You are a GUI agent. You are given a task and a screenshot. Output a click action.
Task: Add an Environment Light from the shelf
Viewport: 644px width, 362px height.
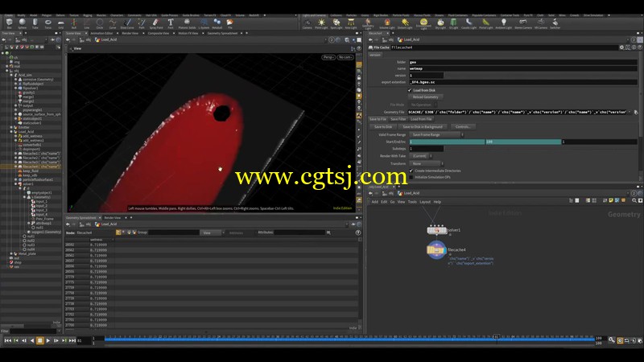pyautogui.click(x=423, y=24)
